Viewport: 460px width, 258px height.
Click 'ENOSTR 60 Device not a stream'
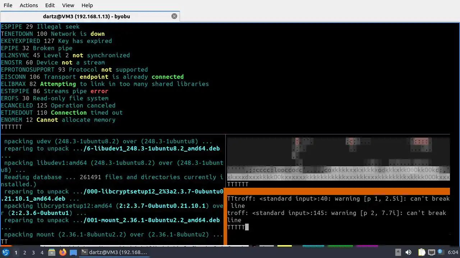tap(53, 62)
